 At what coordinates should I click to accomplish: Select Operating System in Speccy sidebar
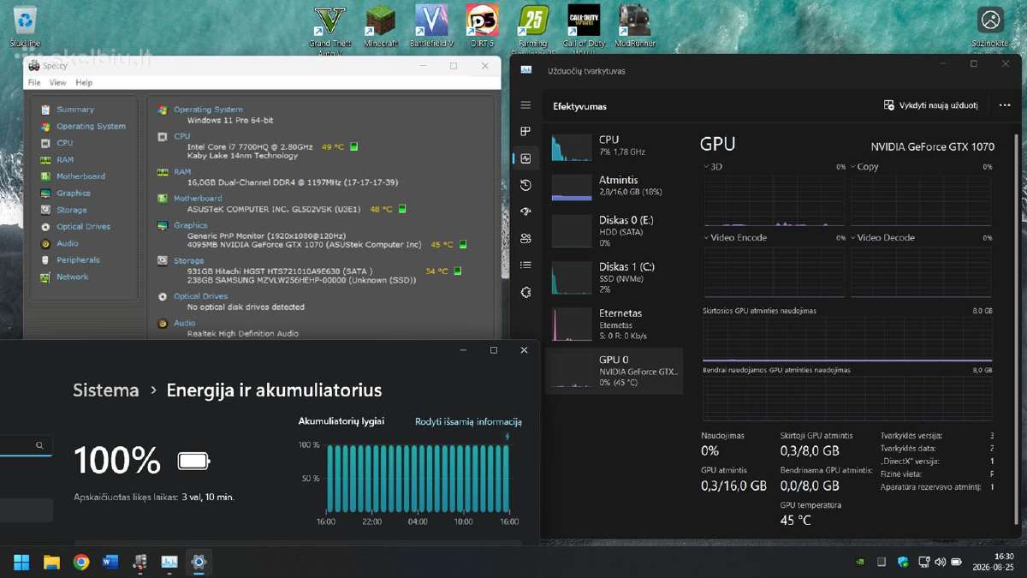click(x=91, y=127)
